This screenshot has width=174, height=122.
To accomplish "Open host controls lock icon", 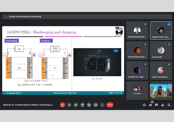I will 169,105.
